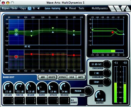Viewport: 131px width, 107px height.
Task: Open the Dance Mastering preset name
Action: click(x=52, y=8)
